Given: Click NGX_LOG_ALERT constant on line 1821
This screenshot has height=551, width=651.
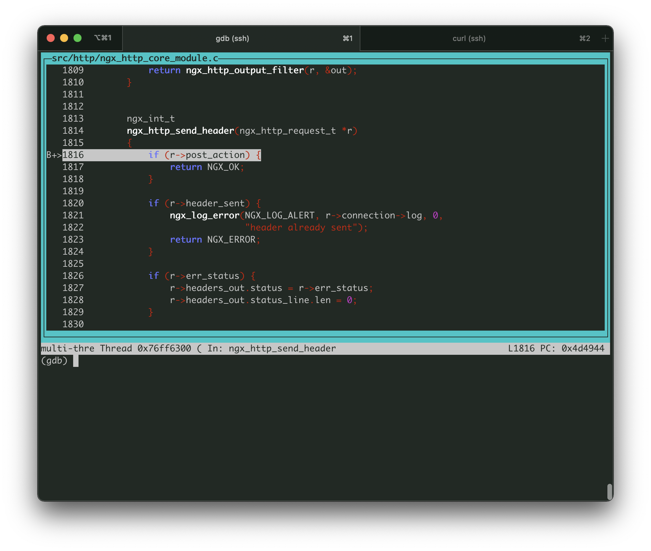Looking at the screenshot, I should click(x=280, y=215).
